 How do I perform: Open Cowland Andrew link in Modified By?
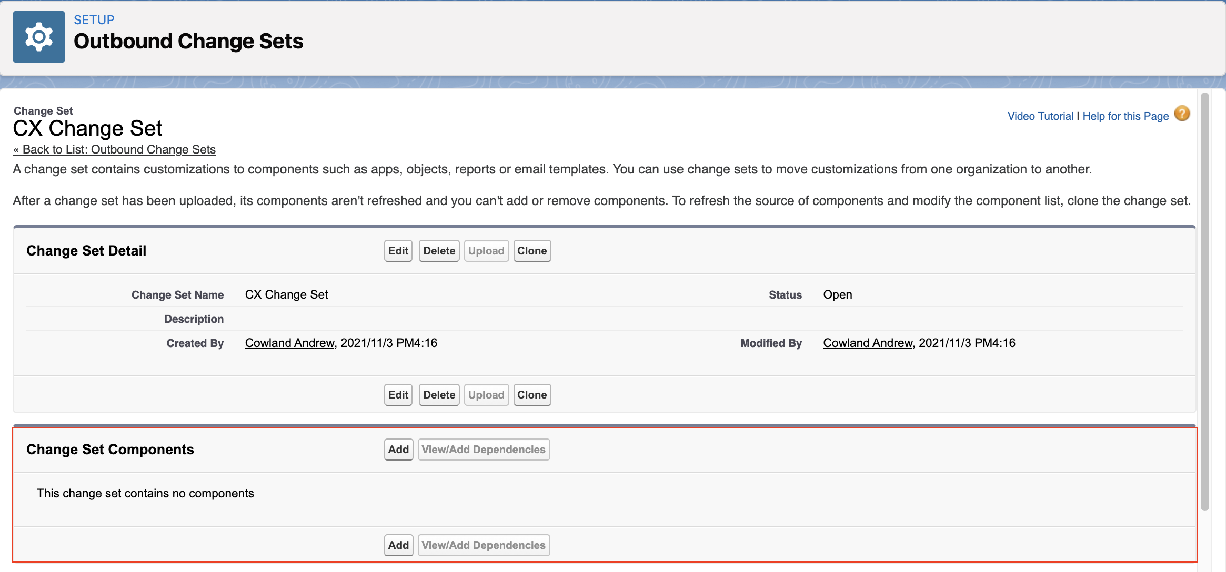click(x=868, y=343)
